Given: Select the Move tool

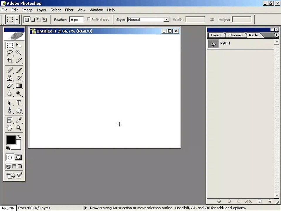Looking at the screenshot, I should click(x=19, y=45).
